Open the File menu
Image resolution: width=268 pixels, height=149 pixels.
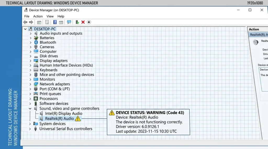(x=27, y=16)
